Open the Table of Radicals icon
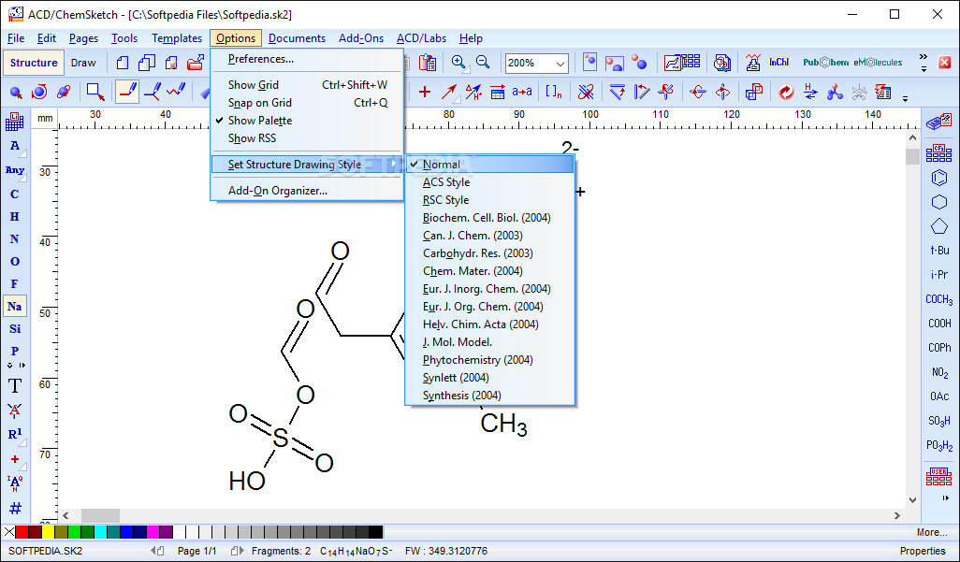This screenshot has height=562, width=960. point(938,152)
